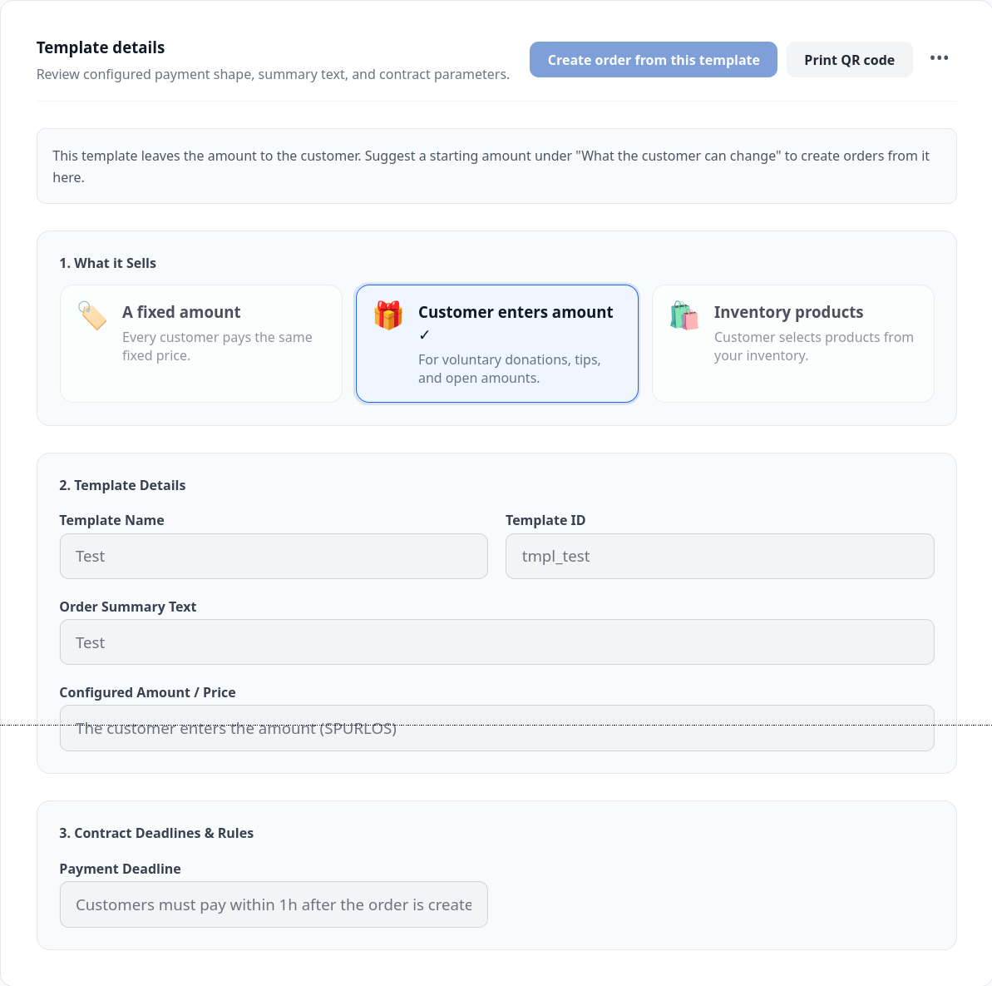
Task: Select the A fixed amount option
Action: click(201, 344)
